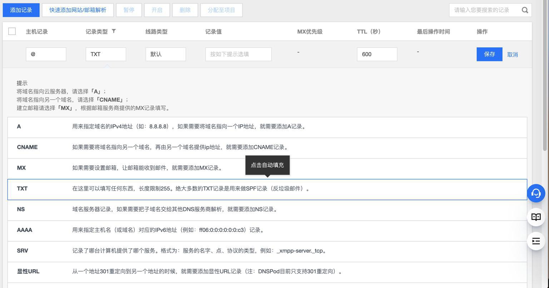Click 快速添加网站/邮箱解析 button
Image resolution: width=549 pixels, height=288 pixels.
click(x=78, y=10)
